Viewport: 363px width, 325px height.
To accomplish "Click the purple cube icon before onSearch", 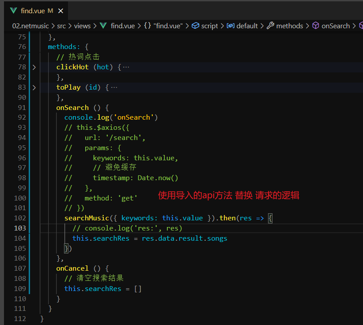I will point(316,26).
